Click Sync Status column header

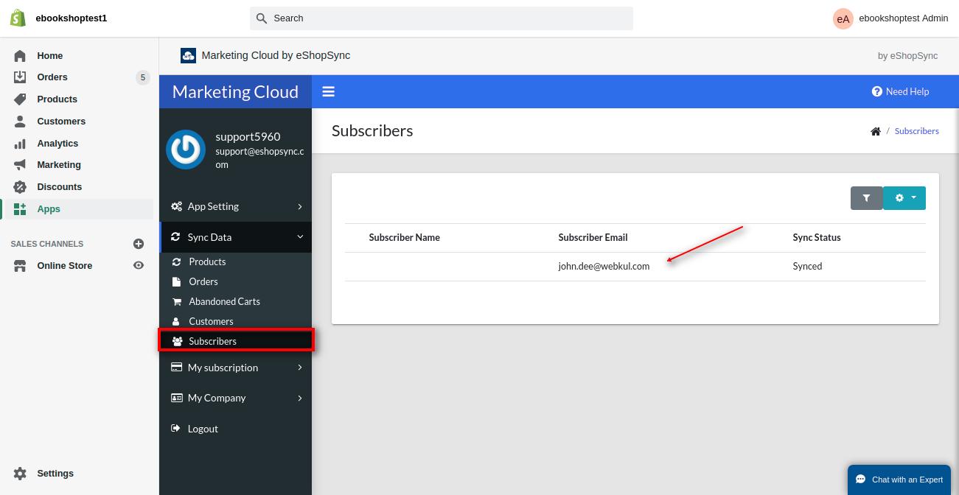coord(817,238)
